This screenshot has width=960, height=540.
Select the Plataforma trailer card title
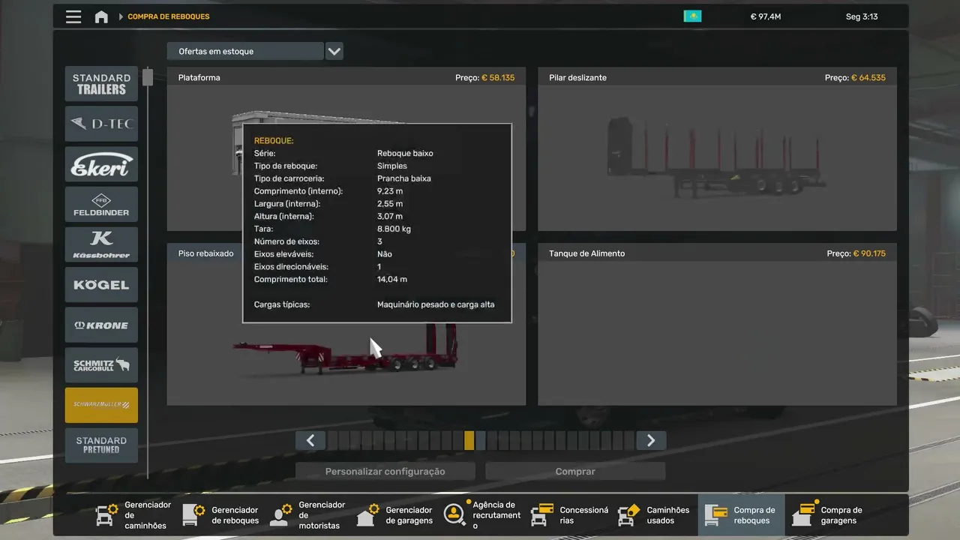[199, 78]
